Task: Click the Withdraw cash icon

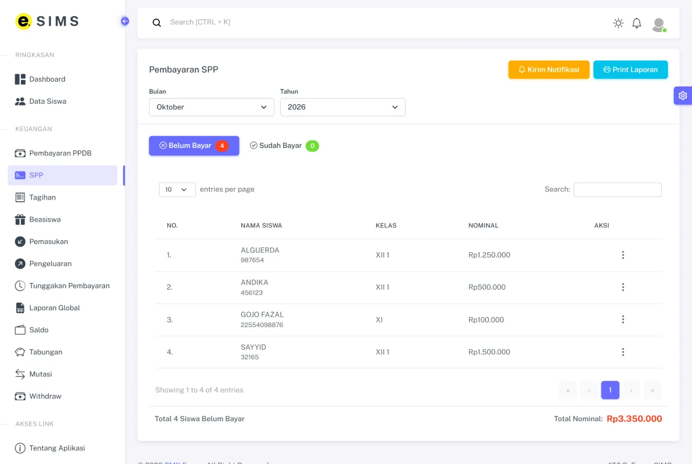Action: (20, 396)
